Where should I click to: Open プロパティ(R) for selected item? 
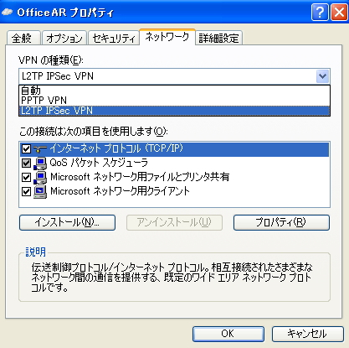click(x=281, y=222)
